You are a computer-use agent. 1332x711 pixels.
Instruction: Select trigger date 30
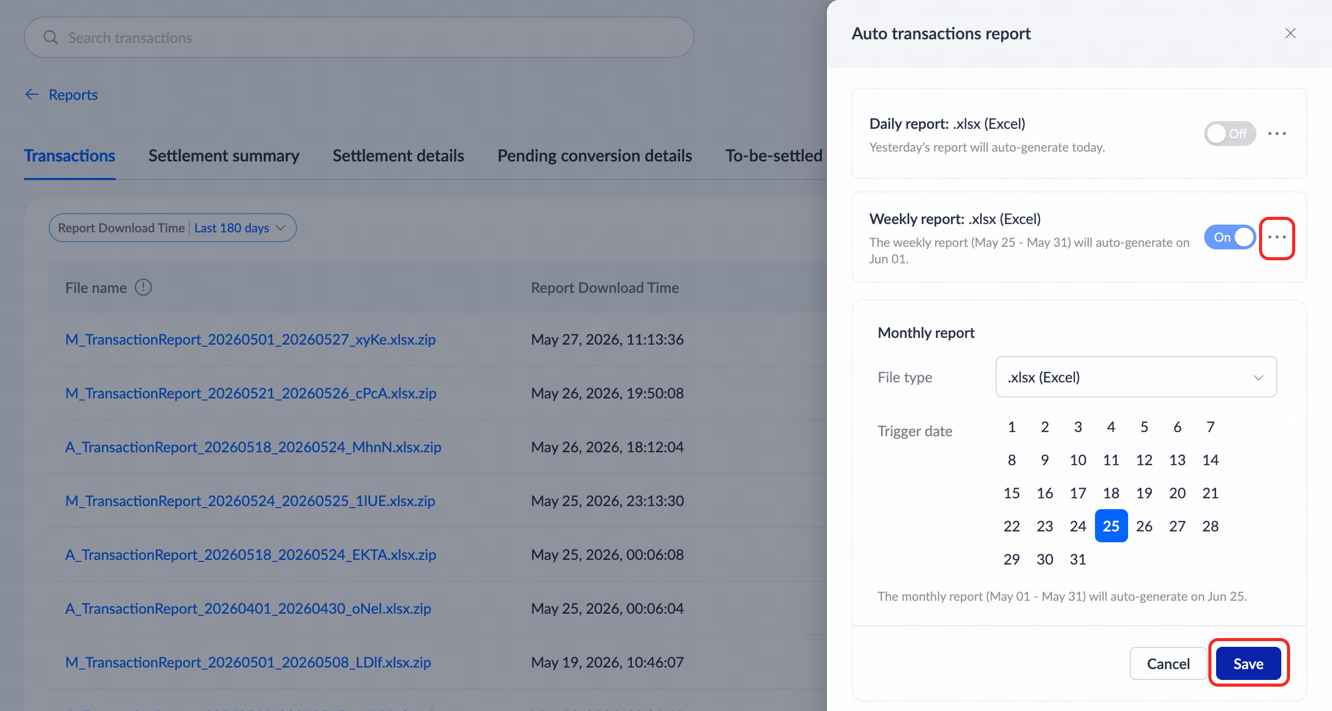pos(1044,559)
